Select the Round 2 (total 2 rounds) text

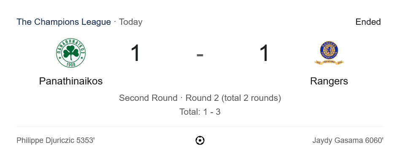[233, 98]
